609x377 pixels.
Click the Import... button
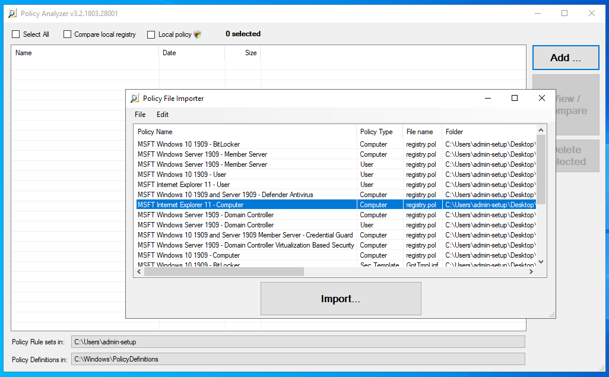point(341,299)
